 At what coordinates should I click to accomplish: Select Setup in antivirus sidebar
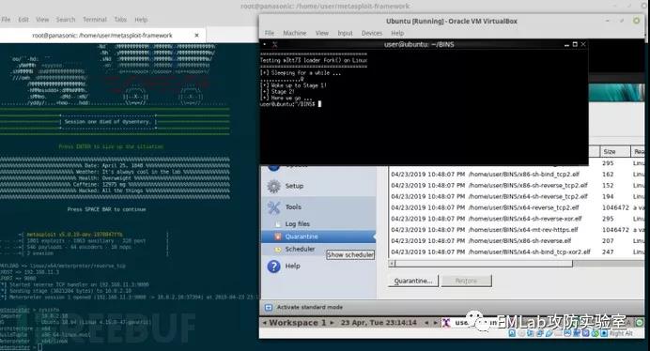click(x=294, y=186)
